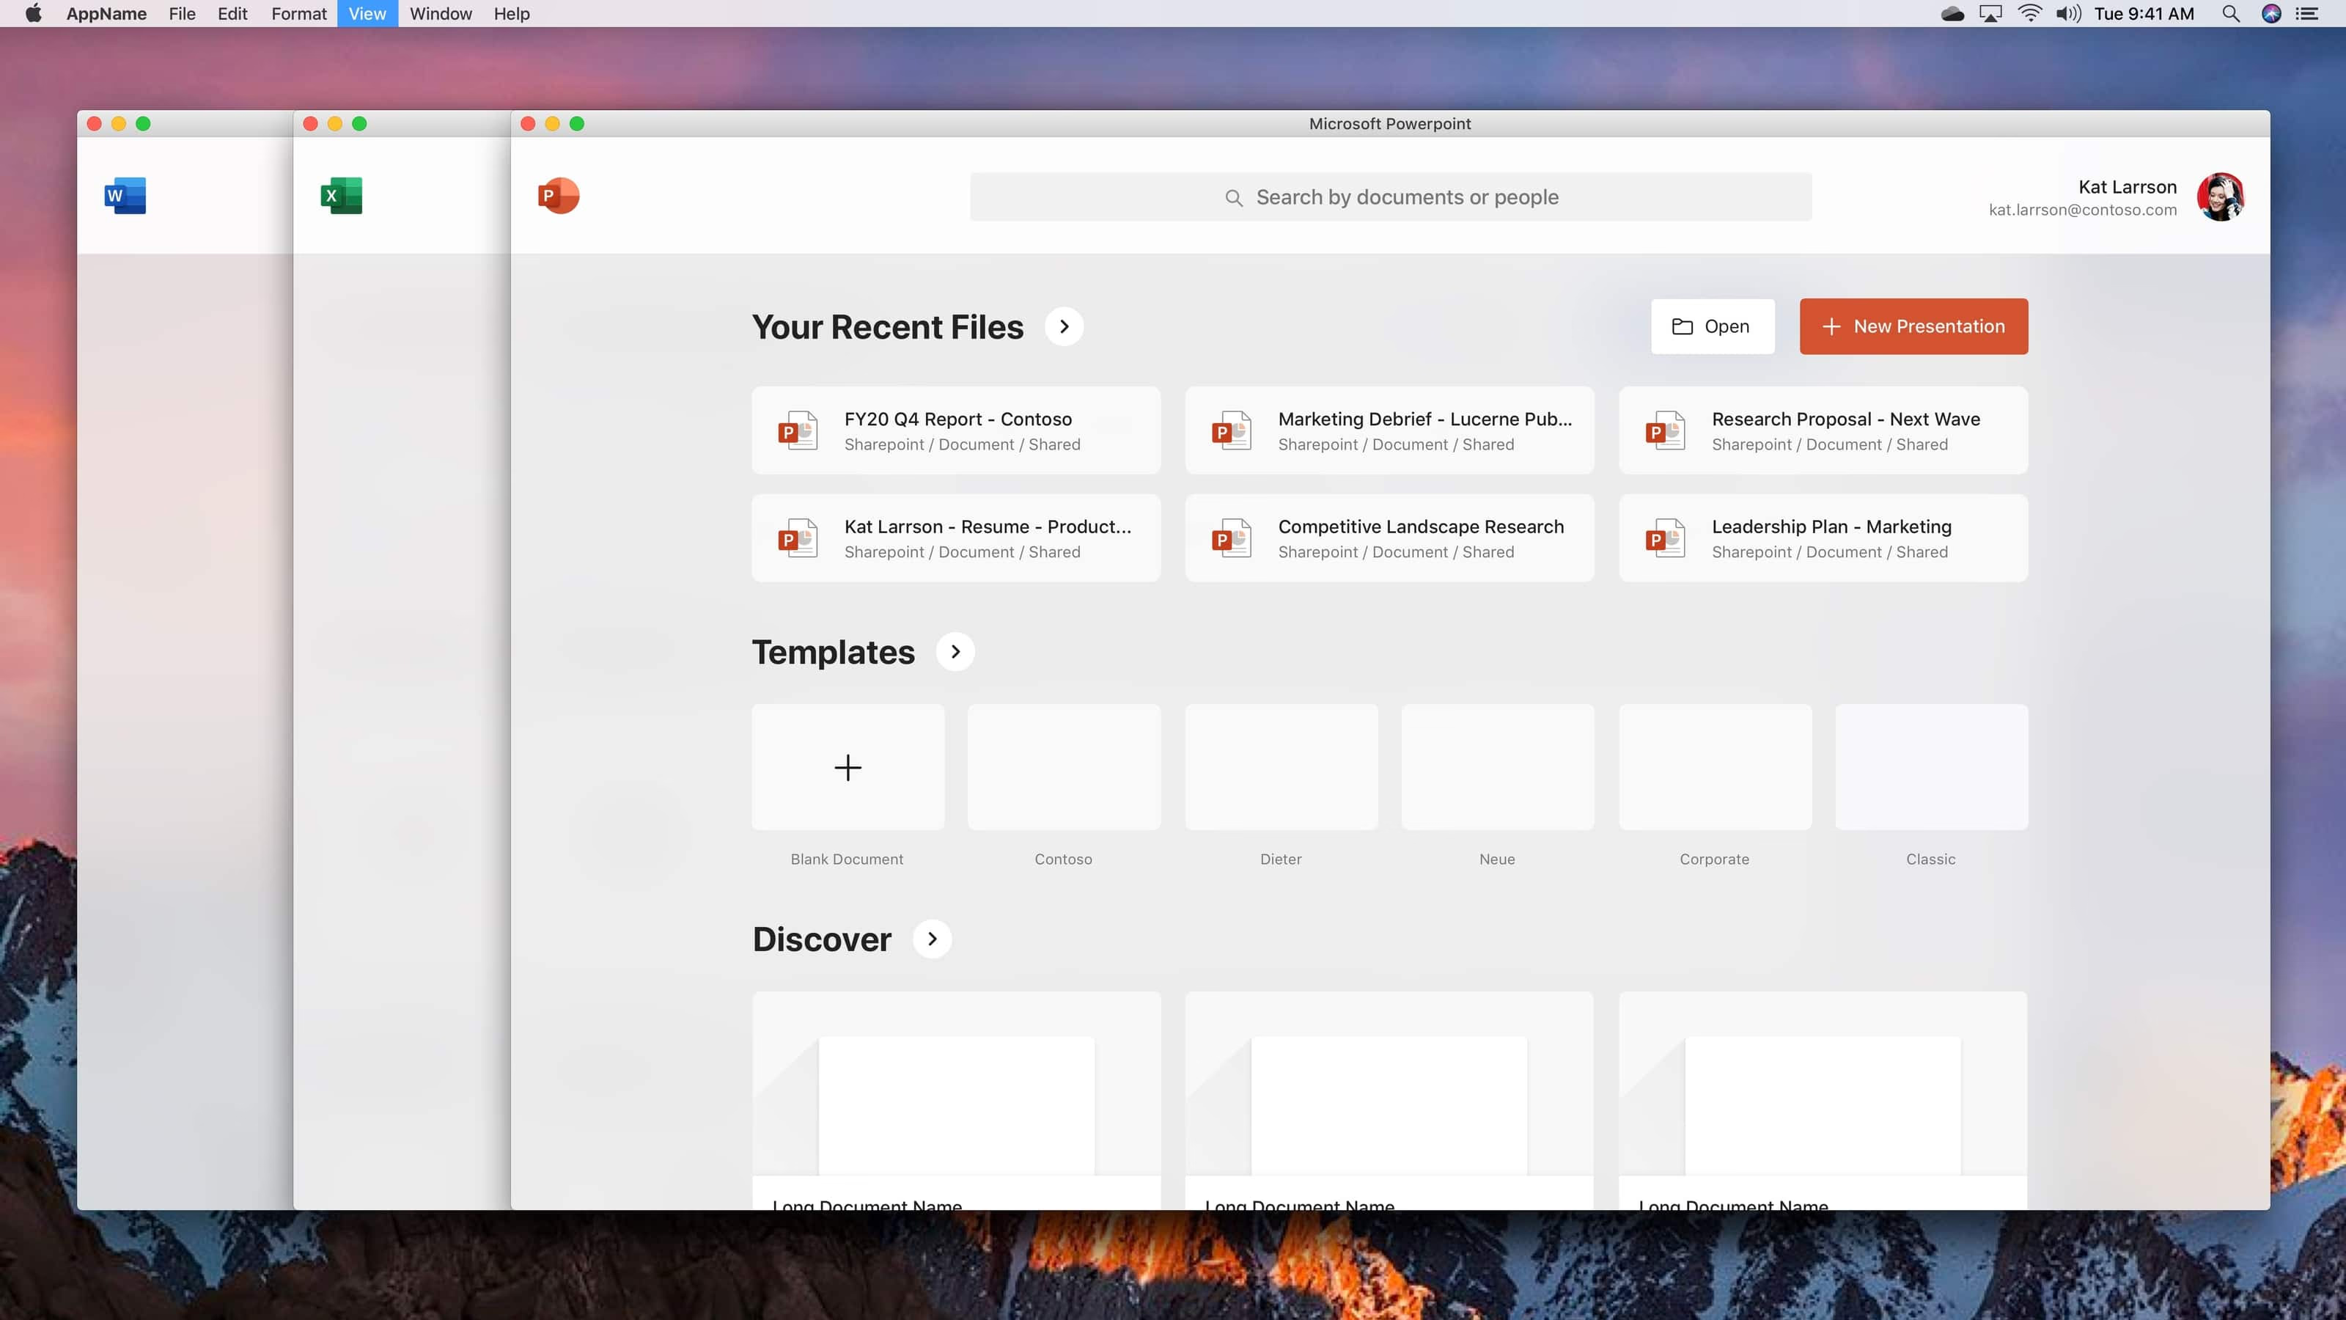Click Kat Larrson's profile avatar

2219,197
